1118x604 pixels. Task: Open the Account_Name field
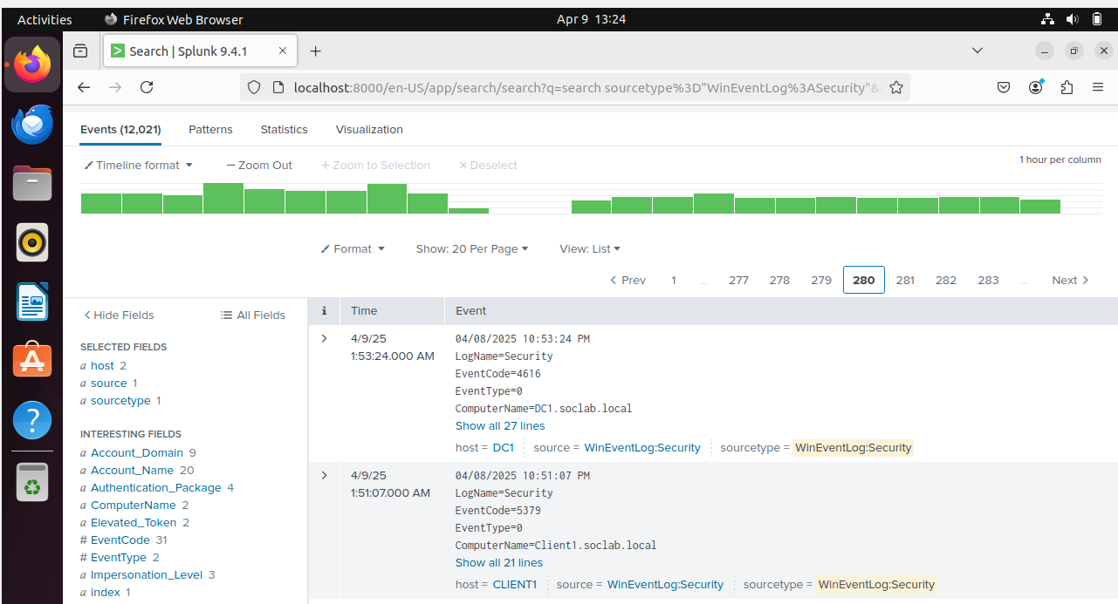click(133, 470)
